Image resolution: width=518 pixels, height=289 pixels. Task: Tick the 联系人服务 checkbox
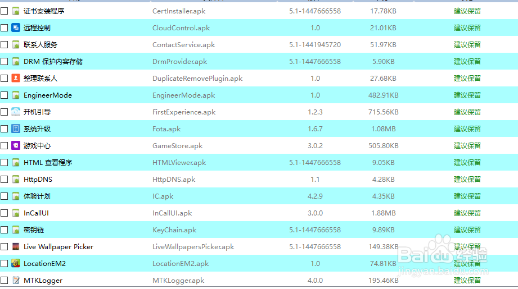tap(4, 44)
